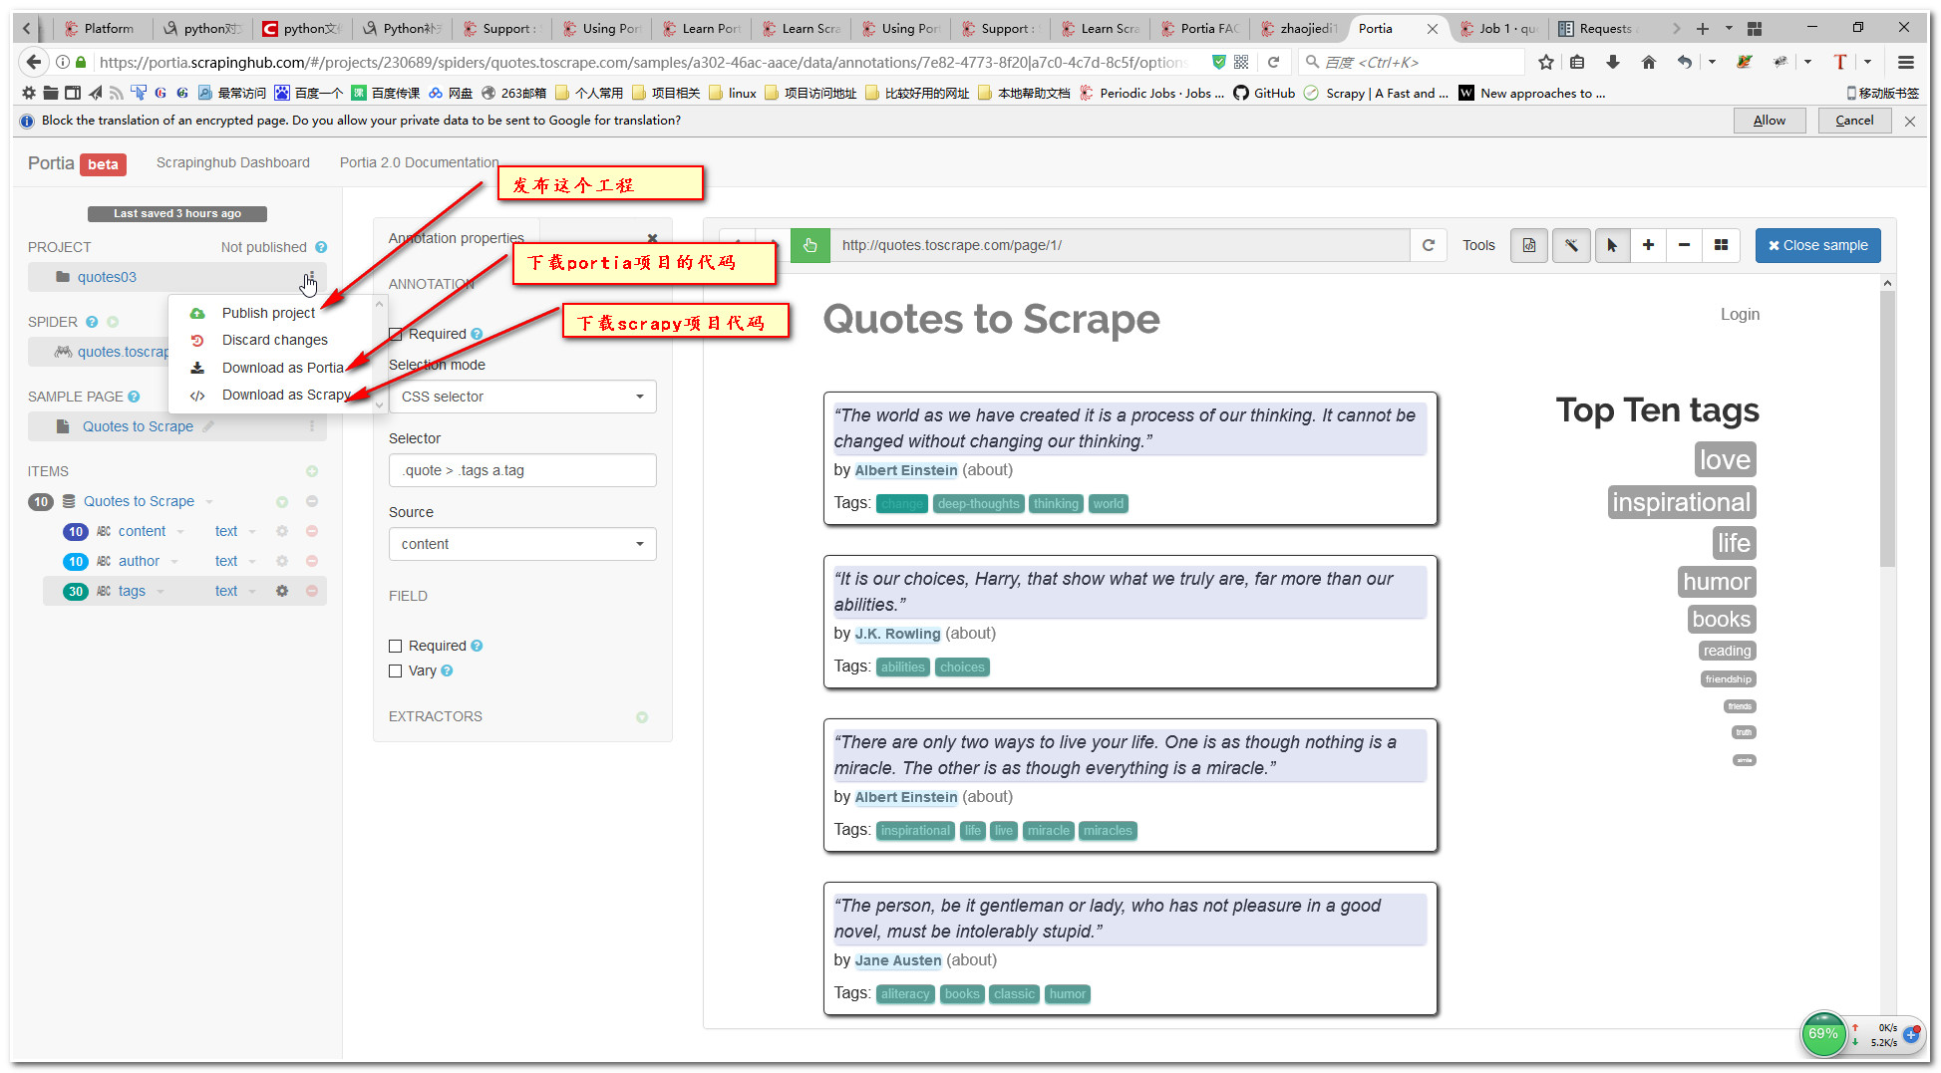
Task: Open Portia 2.0 Documentation link
Action: click(x=419, y=162)
